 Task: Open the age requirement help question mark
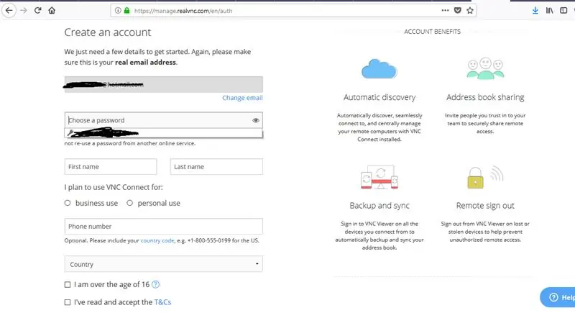pos(155,284)
